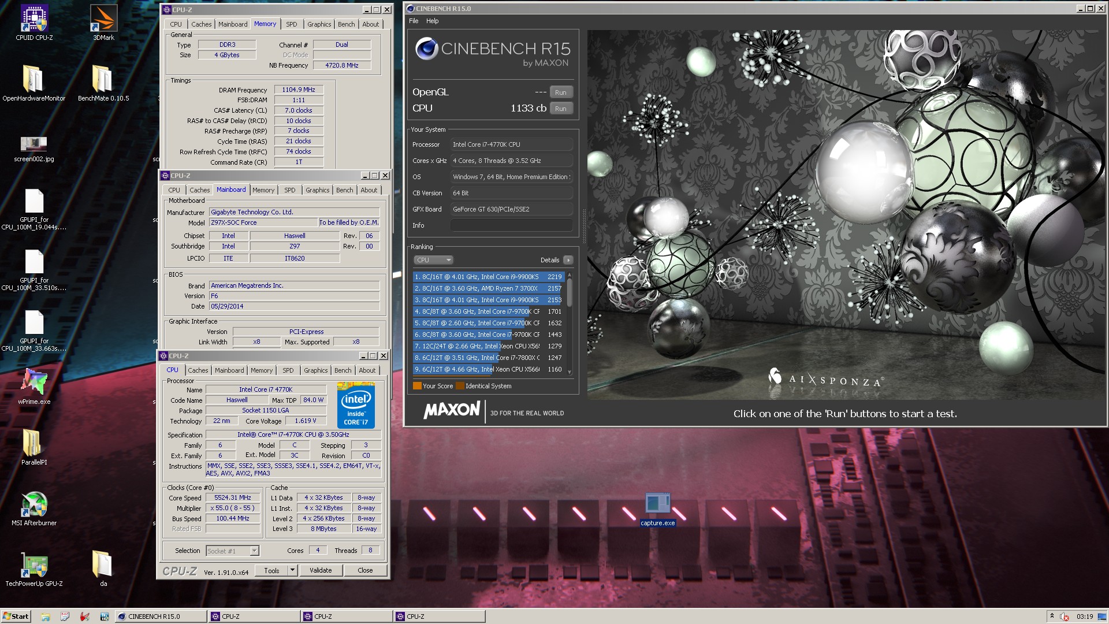Select ranking row 1 Intel Core i9-9900KS 2219

click(x=489, y=277)
